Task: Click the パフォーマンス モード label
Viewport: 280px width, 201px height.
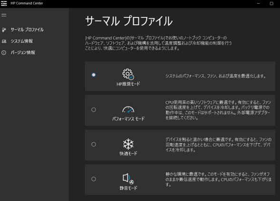Action: coord(128,119)
